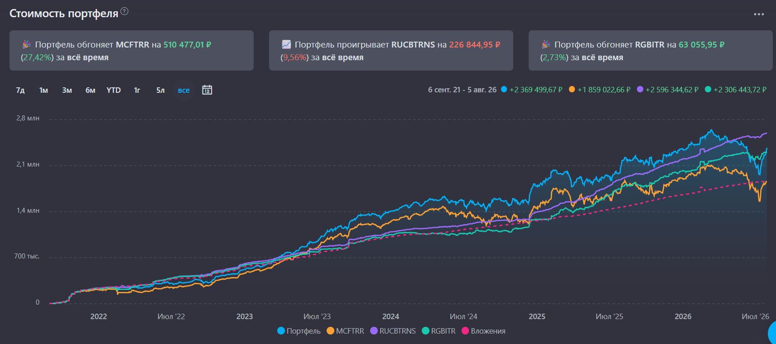Open the three-dots options menu
Screen dimensions: 776x344
click(x=759, y=14)
